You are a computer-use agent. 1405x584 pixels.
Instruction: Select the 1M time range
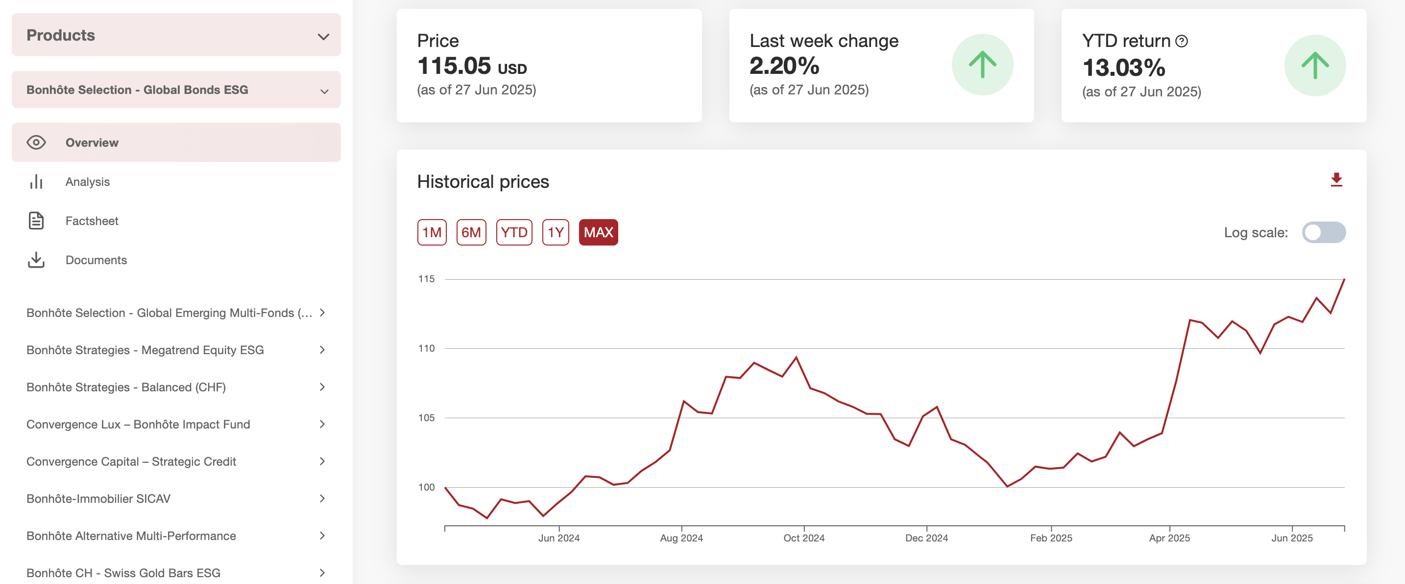point(432,233)
